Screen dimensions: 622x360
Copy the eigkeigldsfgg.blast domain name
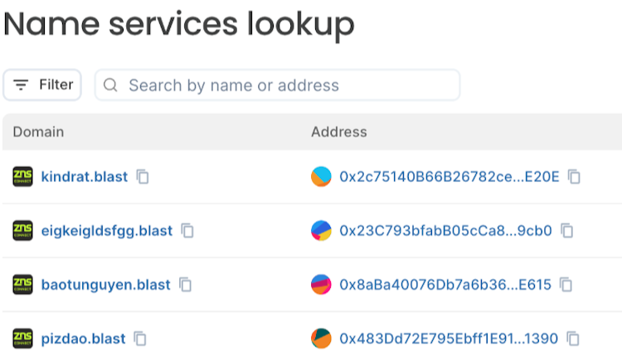click(187, 231)
